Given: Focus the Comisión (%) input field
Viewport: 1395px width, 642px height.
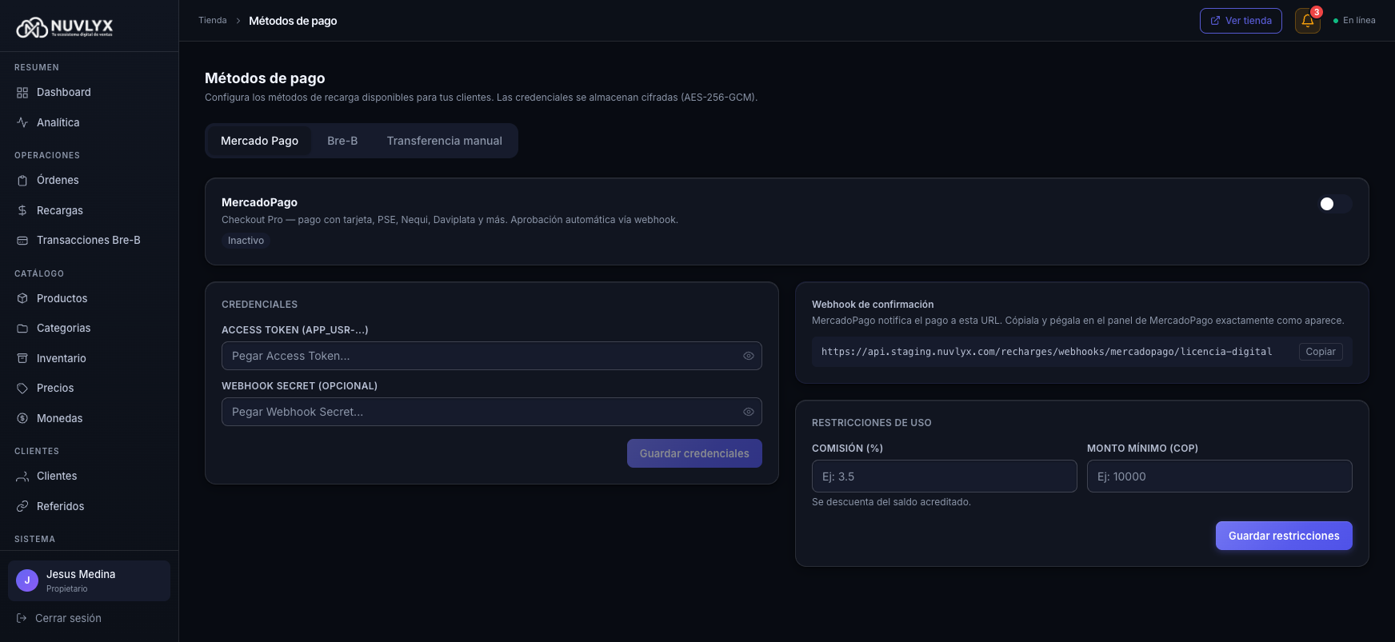Looking at the screenshot, I should [944, 477].
